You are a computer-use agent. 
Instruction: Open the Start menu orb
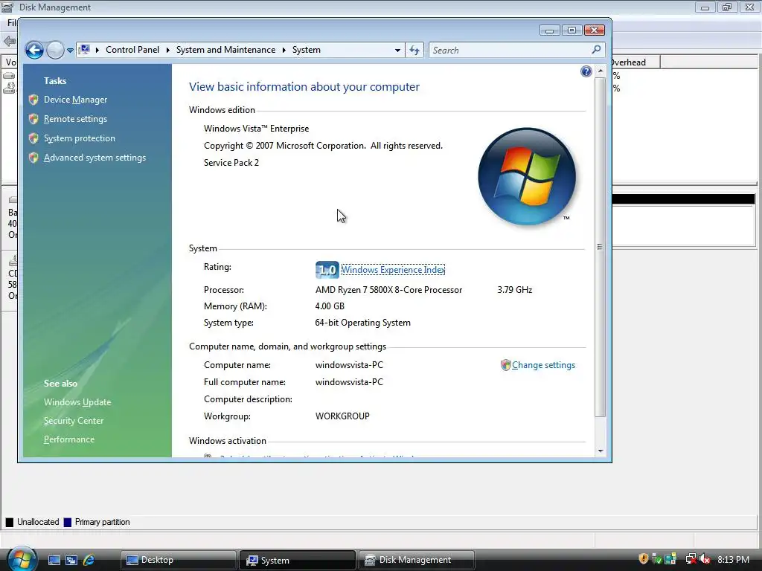[x=21, y=559]
